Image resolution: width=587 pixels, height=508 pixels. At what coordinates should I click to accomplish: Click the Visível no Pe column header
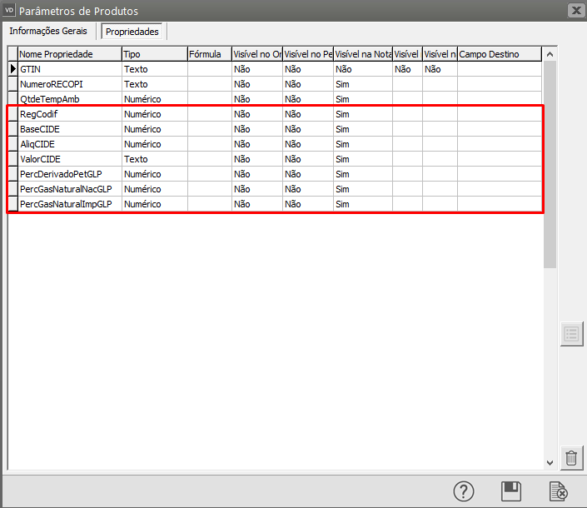click(308, 54)
